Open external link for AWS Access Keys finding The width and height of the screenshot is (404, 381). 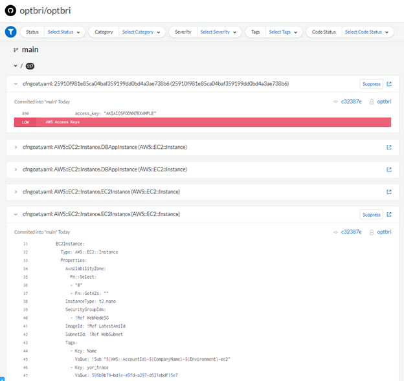click(x=389, y=84)
